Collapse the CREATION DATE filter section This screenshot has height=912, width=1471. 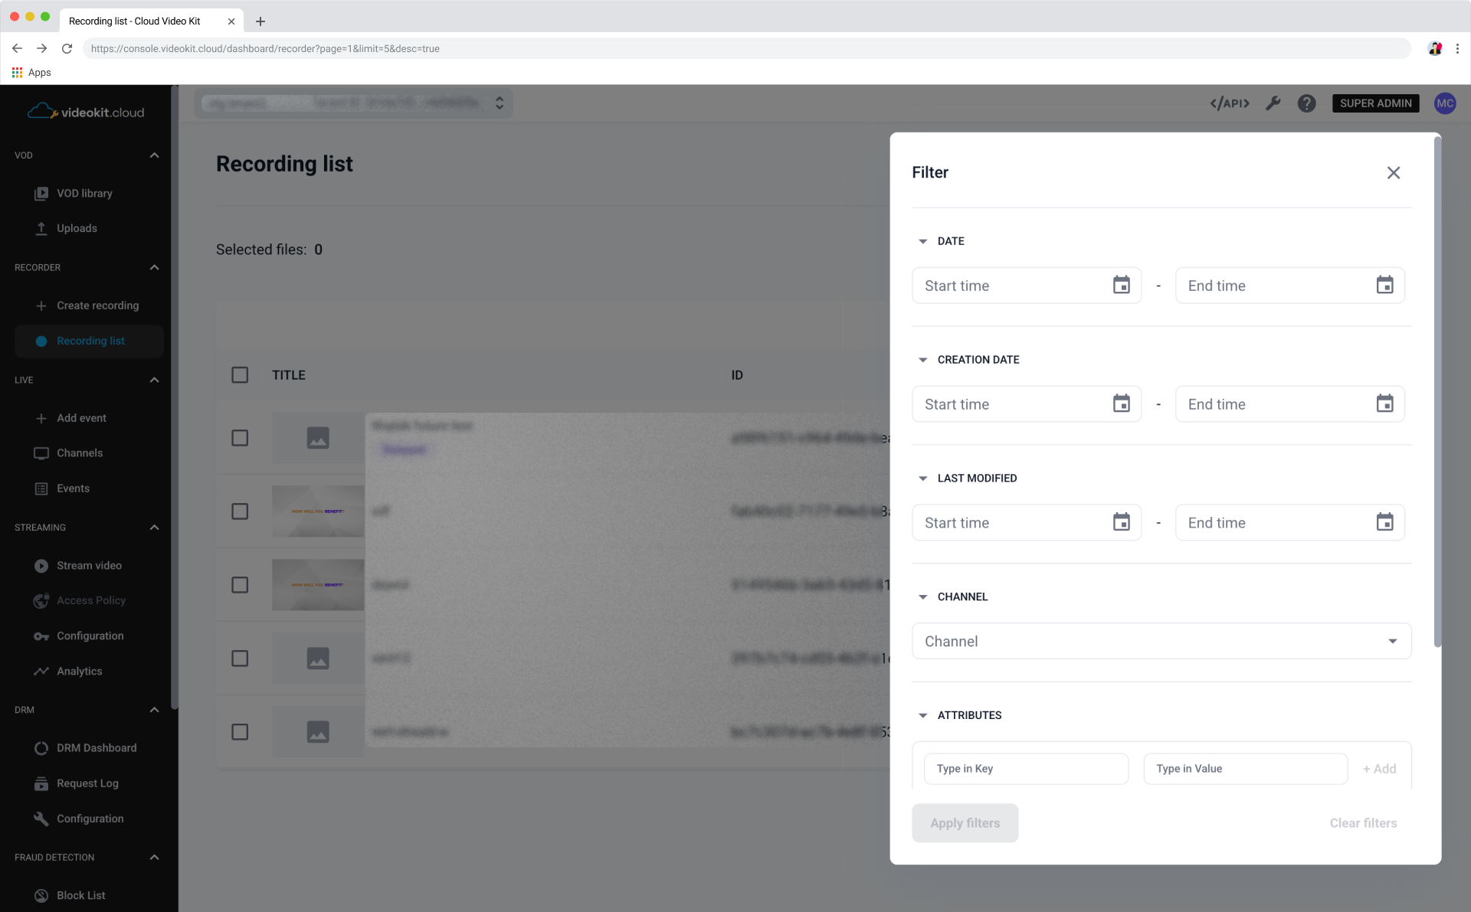point(923,360)
